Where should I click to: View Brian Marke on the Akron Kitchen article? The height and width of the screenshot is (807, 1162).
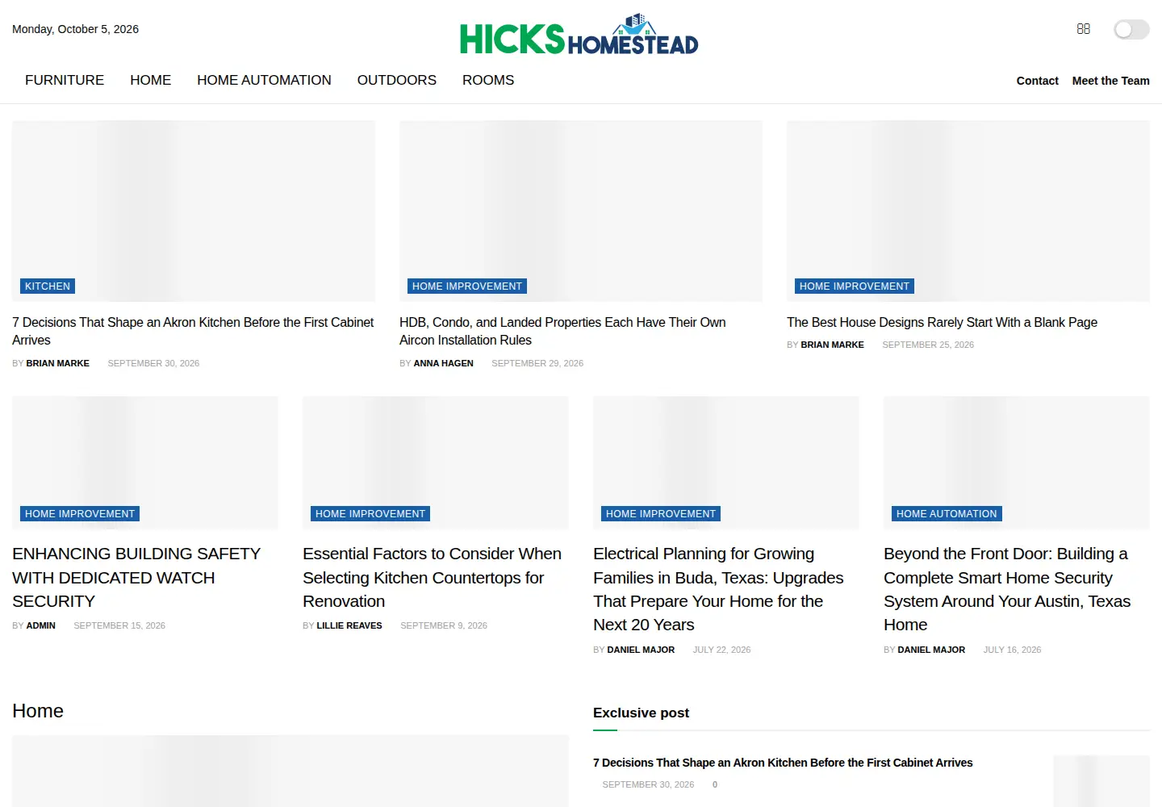pyautogui.click(x=57, y=363)
